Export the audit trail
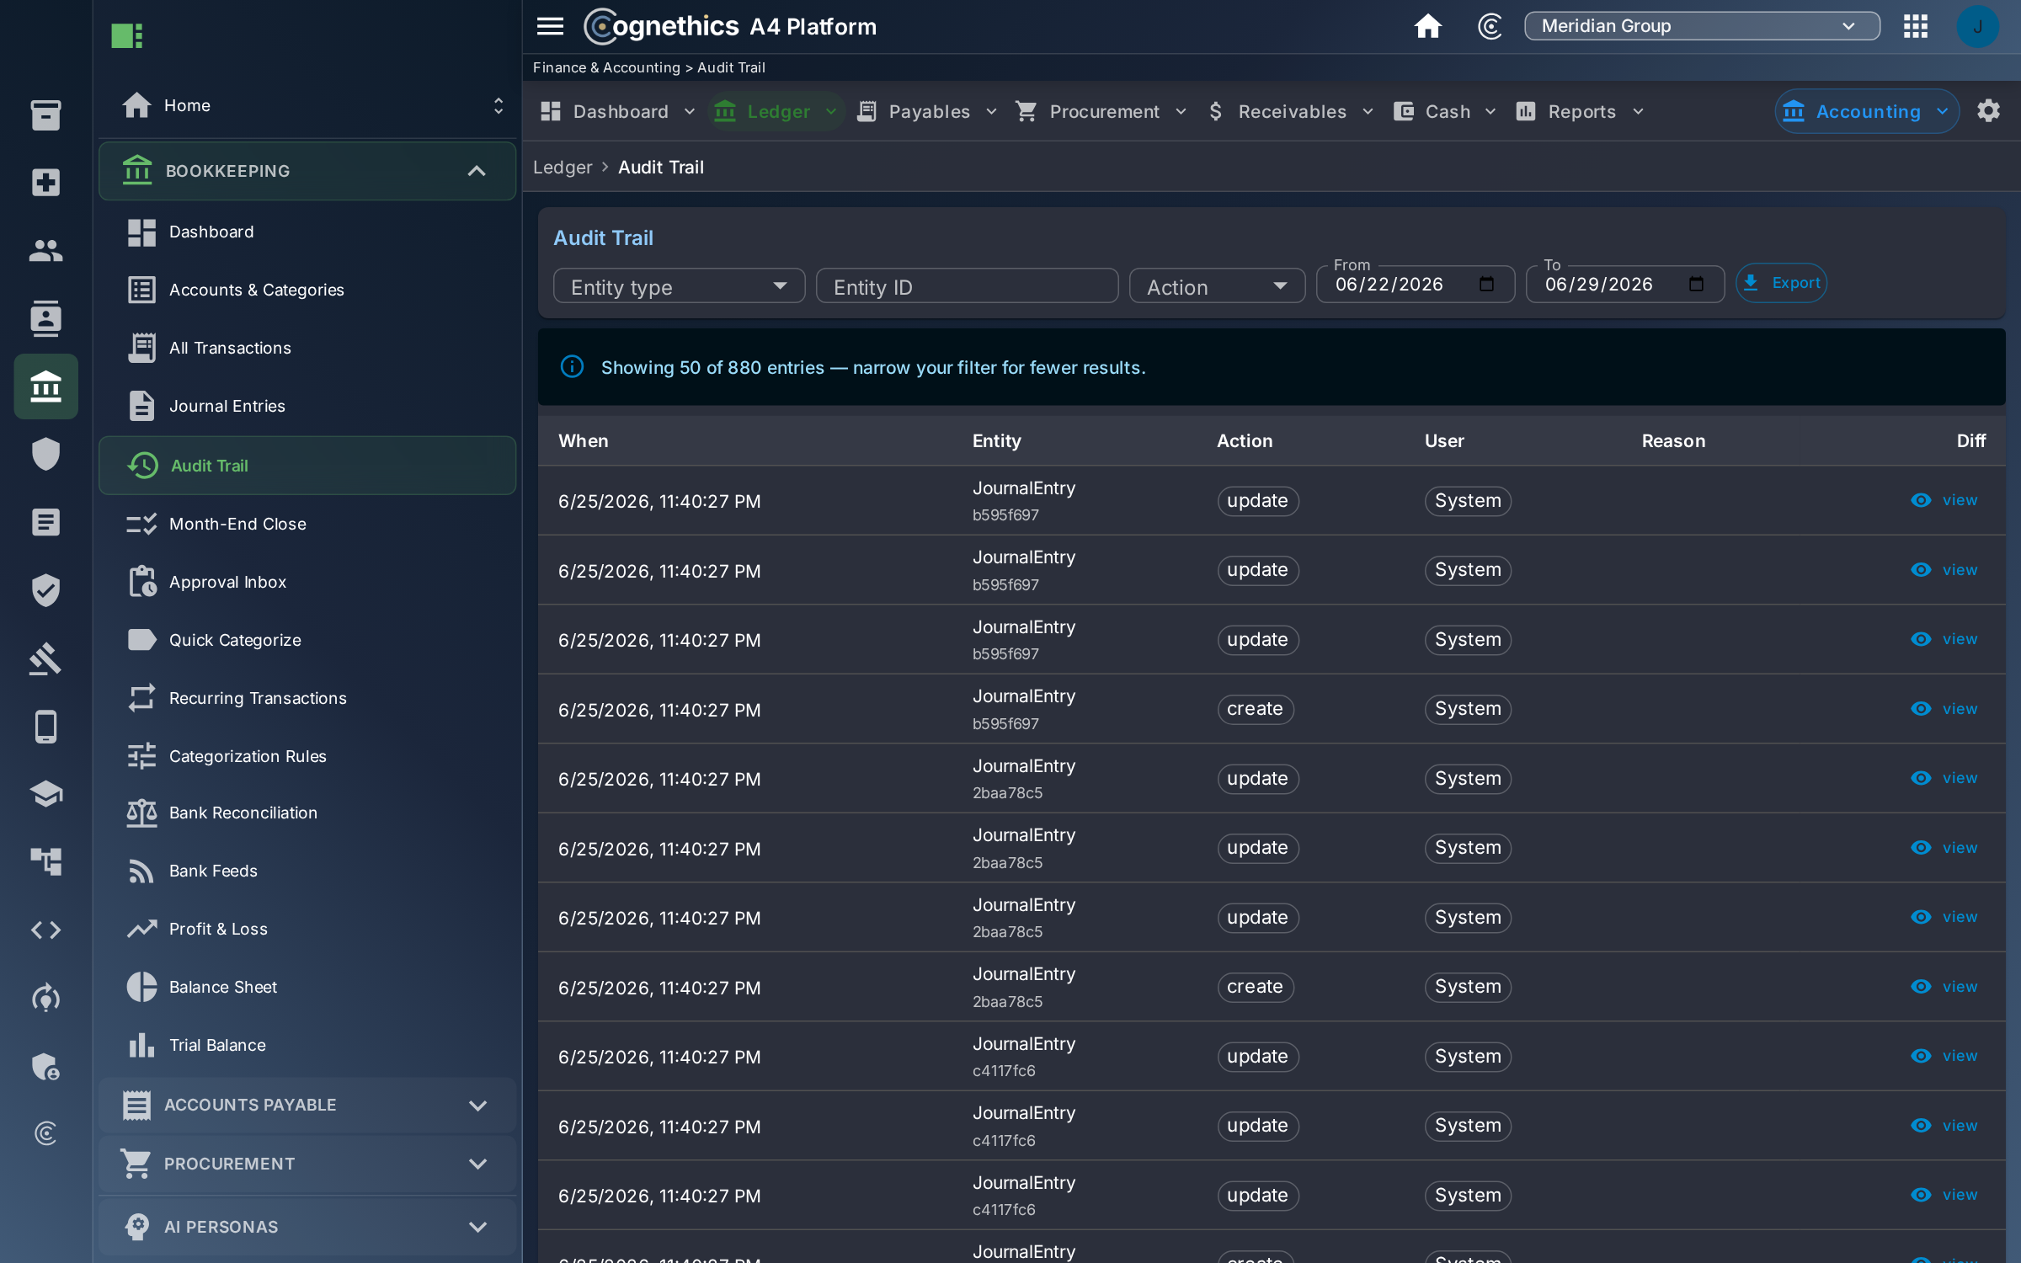This screenshot has width=2021, height=1263. pos(1781,283)
